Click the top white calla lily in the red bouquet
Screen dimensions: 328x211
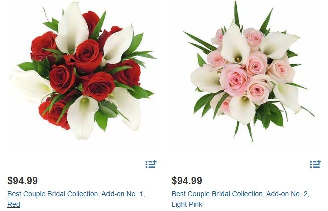click(72, 29)
